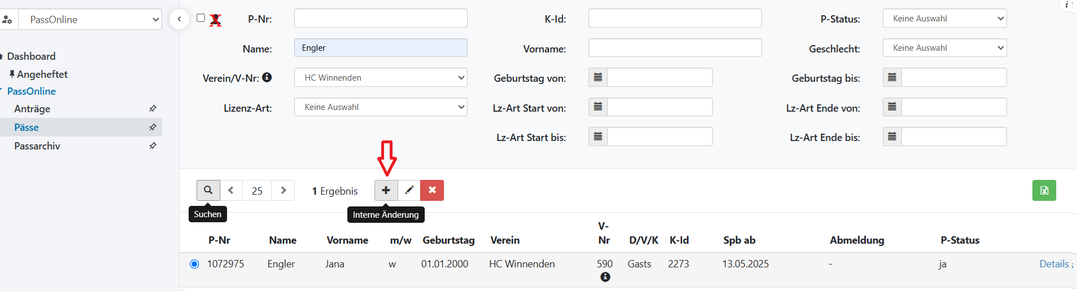Tick the checkbox beside P-Nr filter
The height and width of the screenshot is (295, 1077).
pyautogui.click(x=200, y=18)
